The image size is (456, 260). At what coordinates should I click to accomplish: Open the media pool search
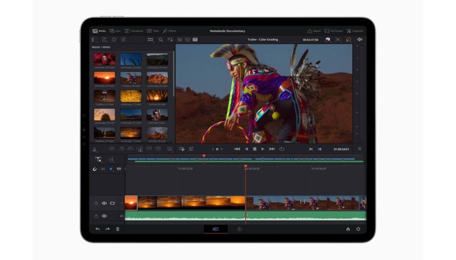coord(161,39)
